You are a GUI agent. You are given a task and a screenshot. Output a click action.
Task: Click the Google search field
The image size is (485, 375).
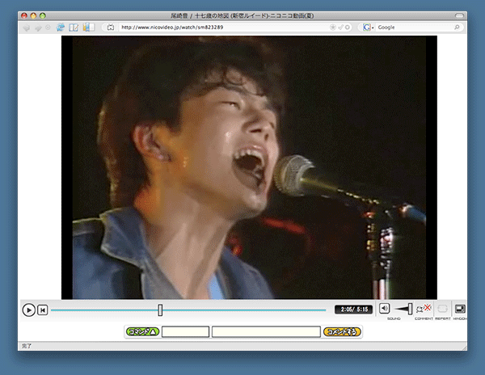coord(415,27)
